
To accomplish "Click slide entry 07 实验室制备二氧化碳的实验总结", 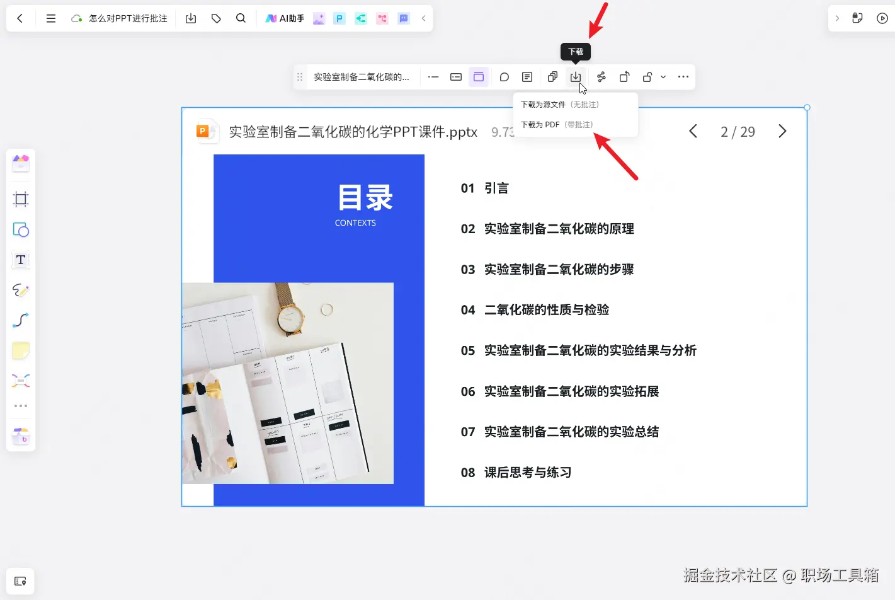I will pos(560,432).
